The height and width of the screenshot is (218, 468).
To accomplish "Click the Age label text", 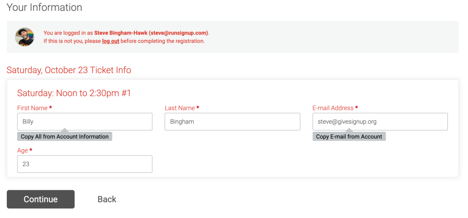I will 22,151.
